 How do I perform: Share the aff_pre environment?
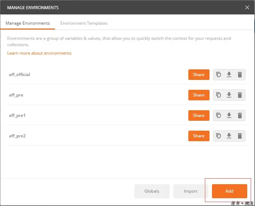199,95
